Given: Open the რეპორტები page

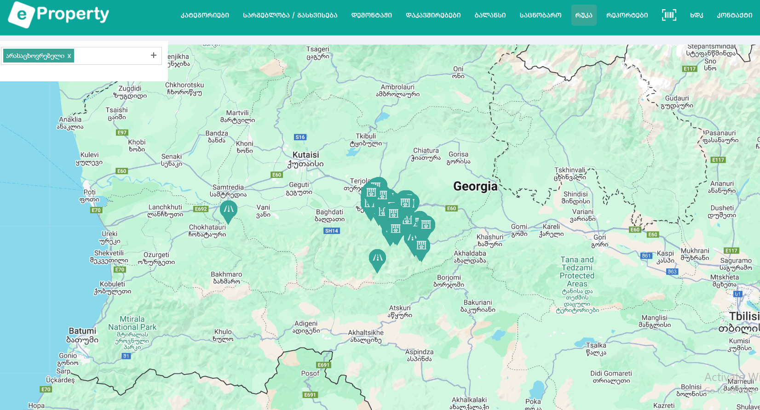Looking at the screenshot, I should tap(627, 15).
